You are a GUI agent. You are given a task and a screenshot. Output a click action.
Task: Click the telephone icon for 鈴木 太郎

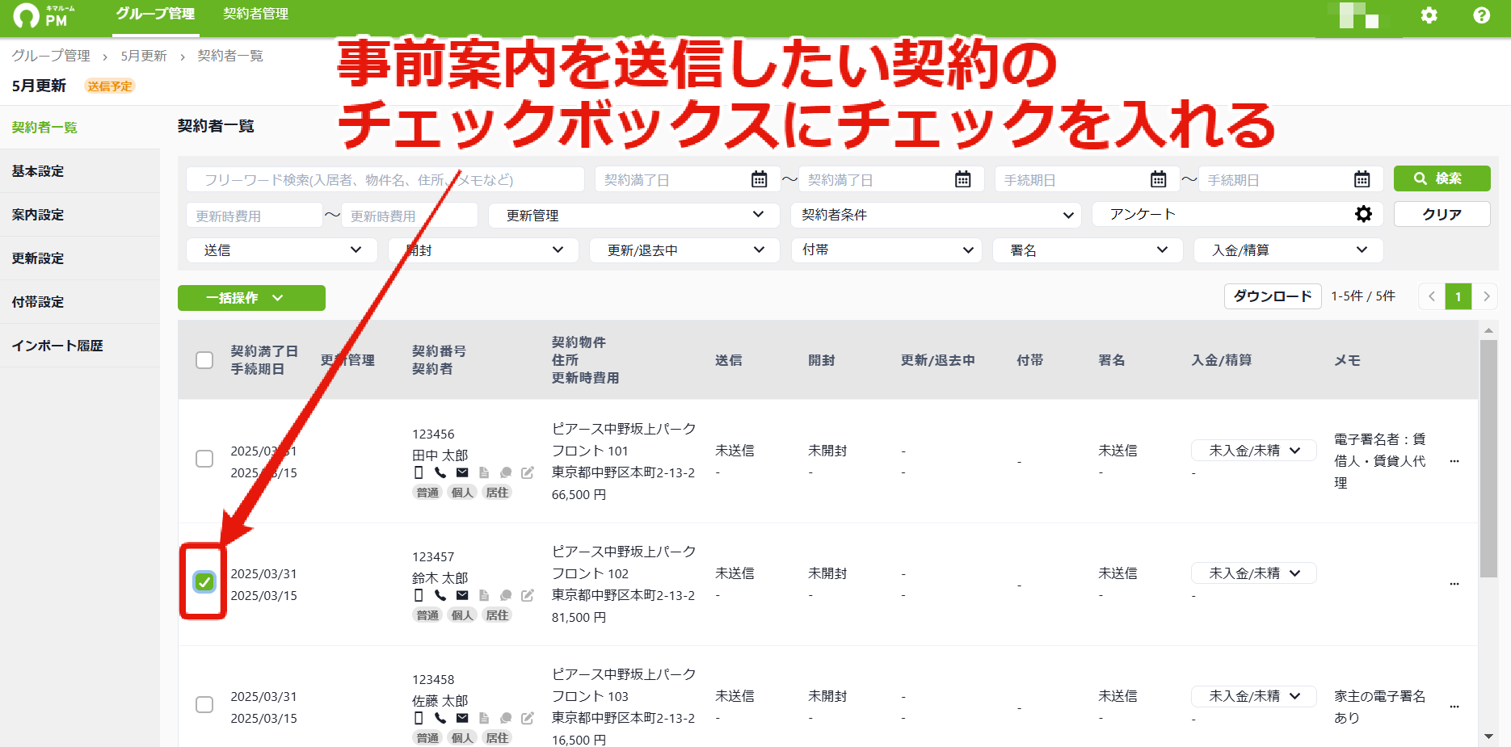pyautogui.click(x=440, y=595)
